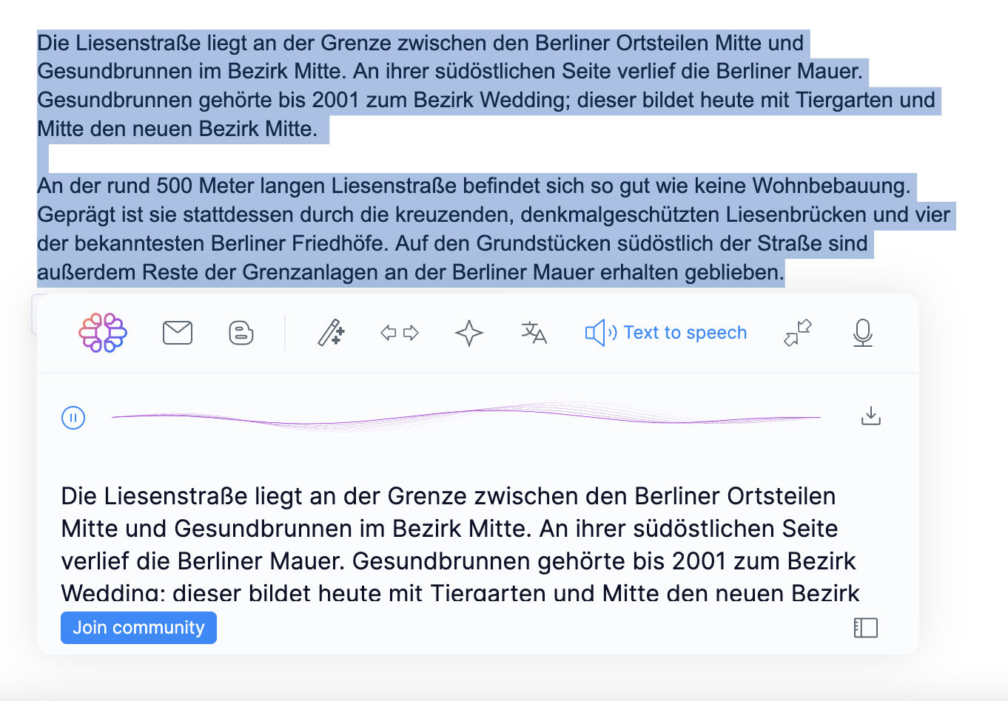Select the magic wand rewrite tool

330,333
